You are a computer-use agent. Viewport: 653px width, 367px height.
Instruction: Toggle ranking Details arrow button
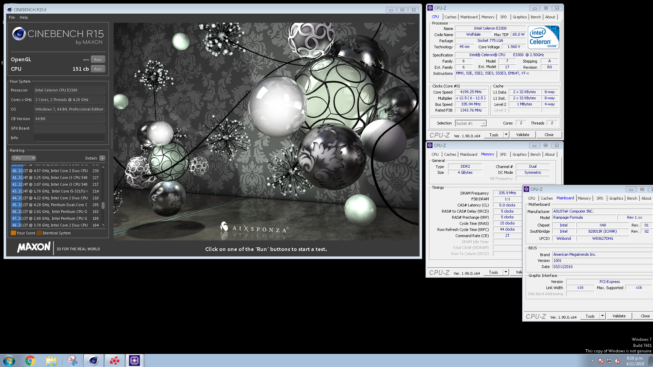[x=102, y=158]
